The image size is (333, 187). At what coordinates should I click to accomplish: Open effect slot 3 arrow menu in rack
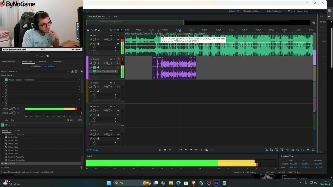[79, 86]
